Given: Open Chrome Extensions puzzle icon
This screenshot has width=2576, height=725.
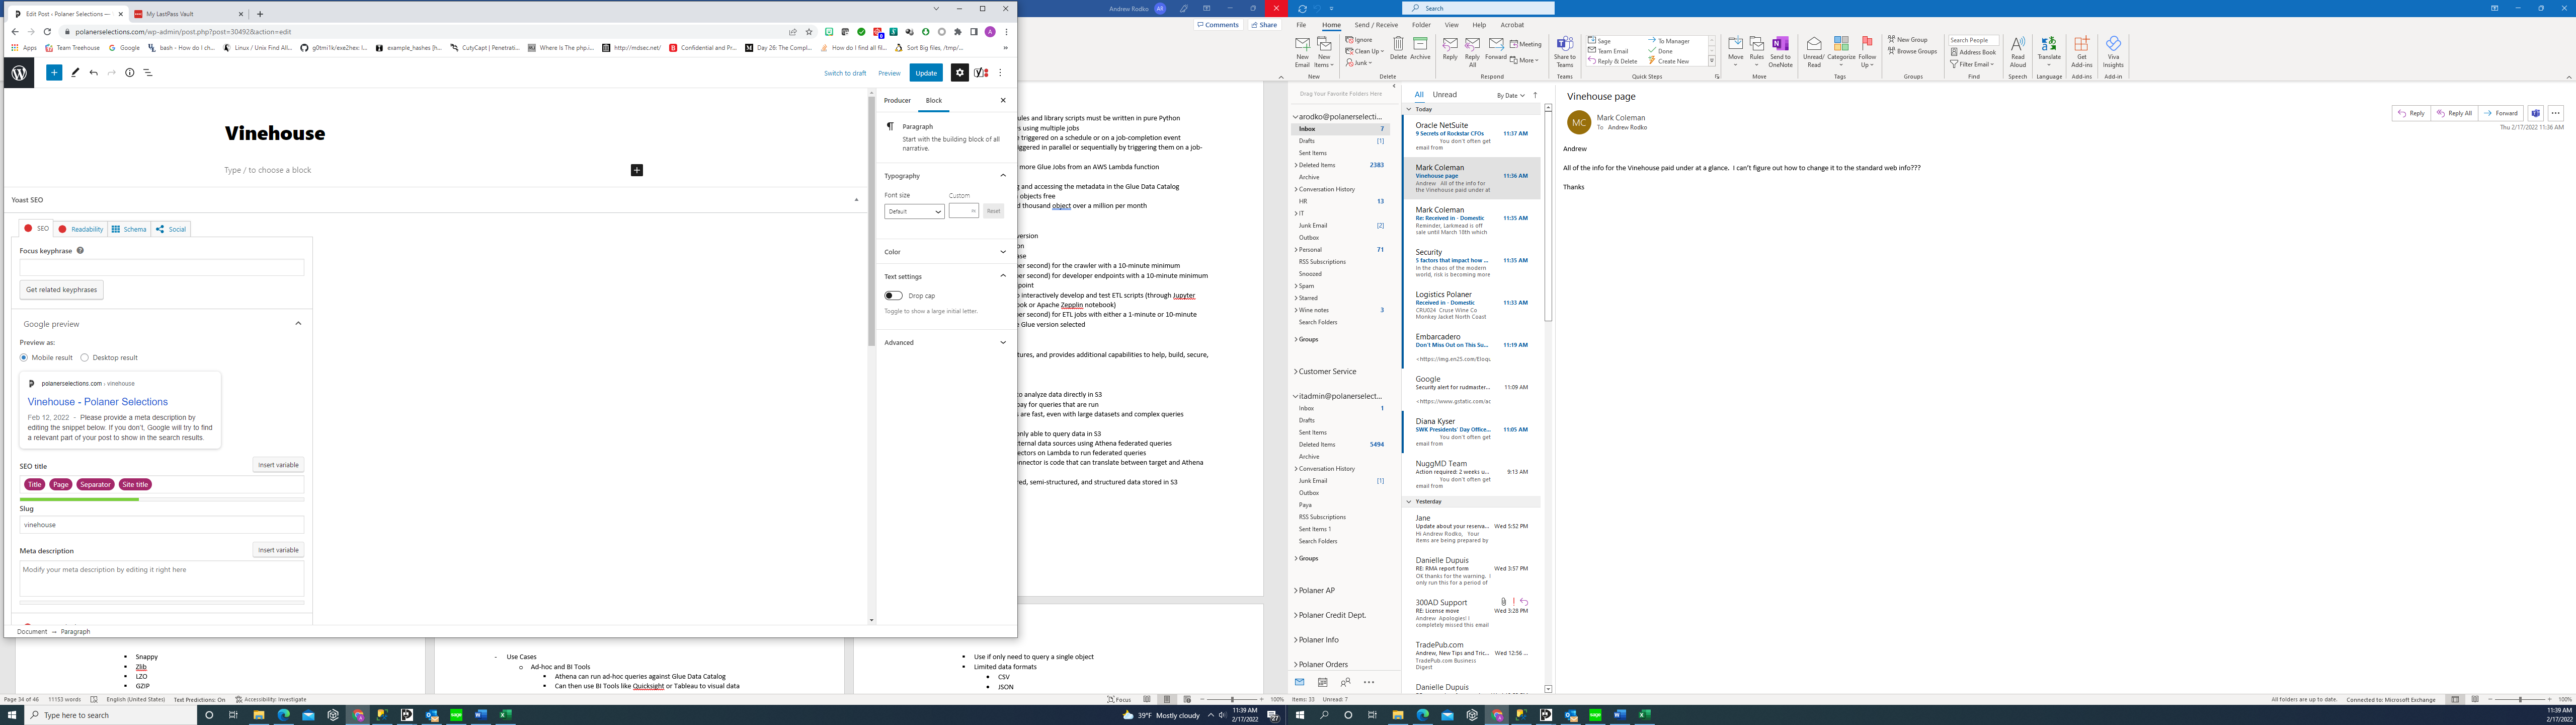Looking at the screenshot, I should pyautogui.click(x=958, y=32).
